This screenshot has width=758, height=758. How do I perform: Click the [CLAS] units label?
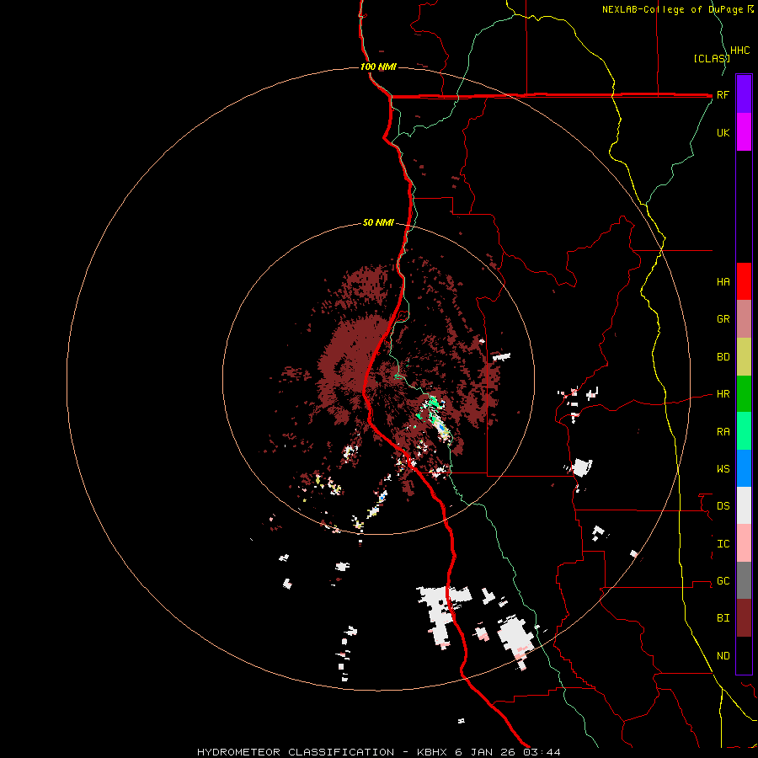[x=712, y=58]
